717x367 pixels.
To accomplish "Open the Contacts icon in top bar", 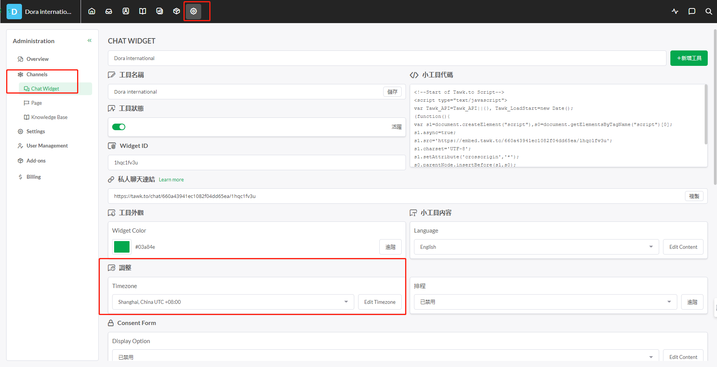I will 126,11.
